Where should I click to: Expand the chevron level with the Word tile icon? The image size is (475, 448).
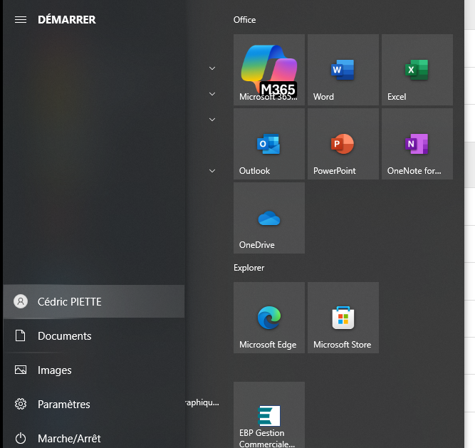(212, 68)
